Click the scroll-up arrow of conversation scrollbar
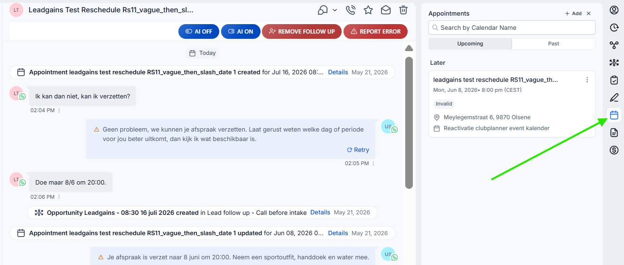Image resolution: width=624 pixels, height=265 pixels. click(x=409, y=48)
